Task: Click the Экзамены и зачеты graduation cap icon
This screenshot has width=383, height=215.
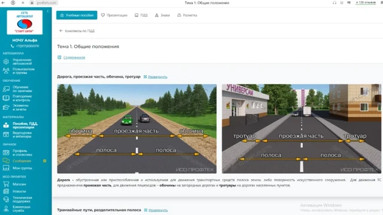Action: (6, 107)
